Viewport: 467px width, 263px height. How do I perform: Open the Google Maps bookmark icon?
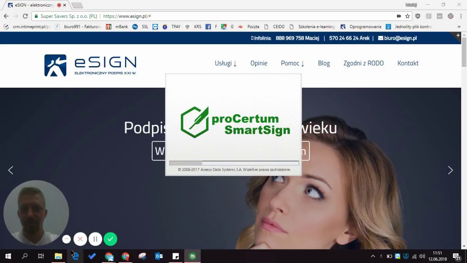pos(224,27)
